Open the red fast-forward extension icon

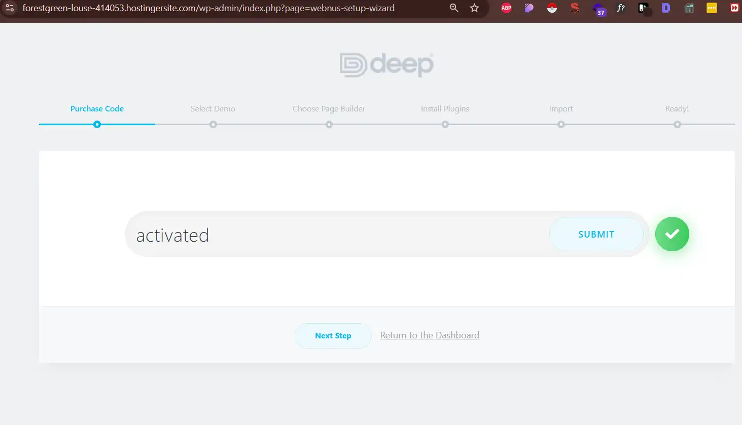coord(734,8)
